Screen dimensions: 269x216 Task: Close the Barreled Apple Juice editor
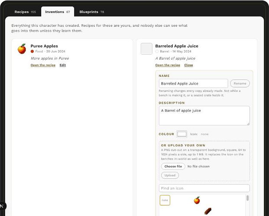coord(188,65)
